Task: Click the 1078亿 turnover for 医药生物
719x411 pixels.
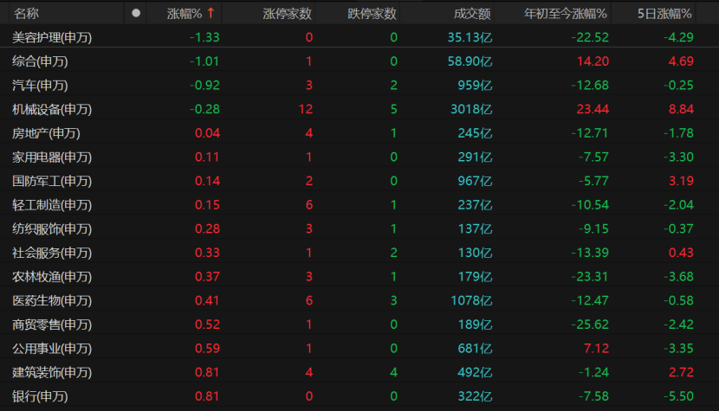Action: [x=471, y=300]
